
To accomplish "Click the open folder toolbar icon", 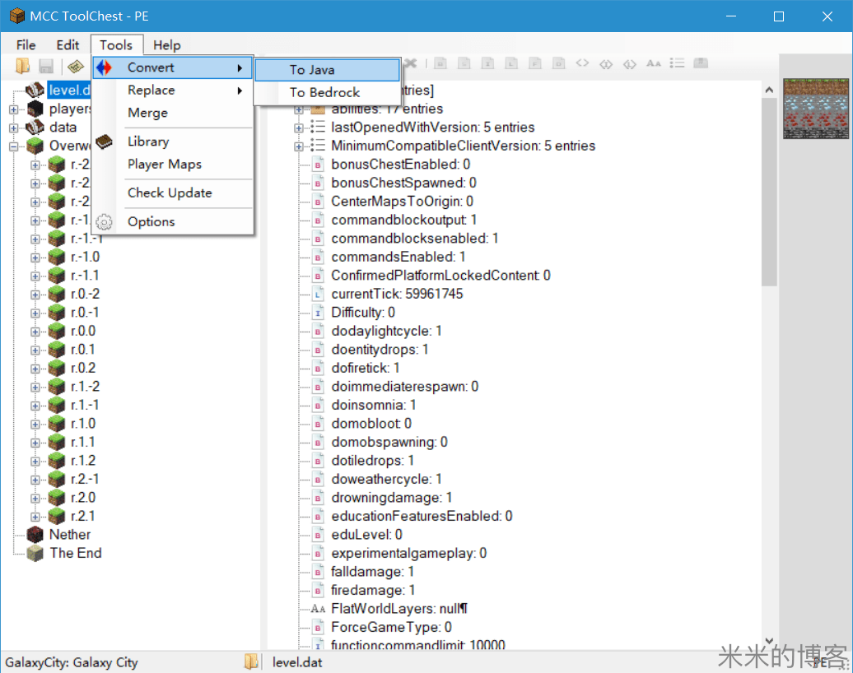I will coord(22,67).
